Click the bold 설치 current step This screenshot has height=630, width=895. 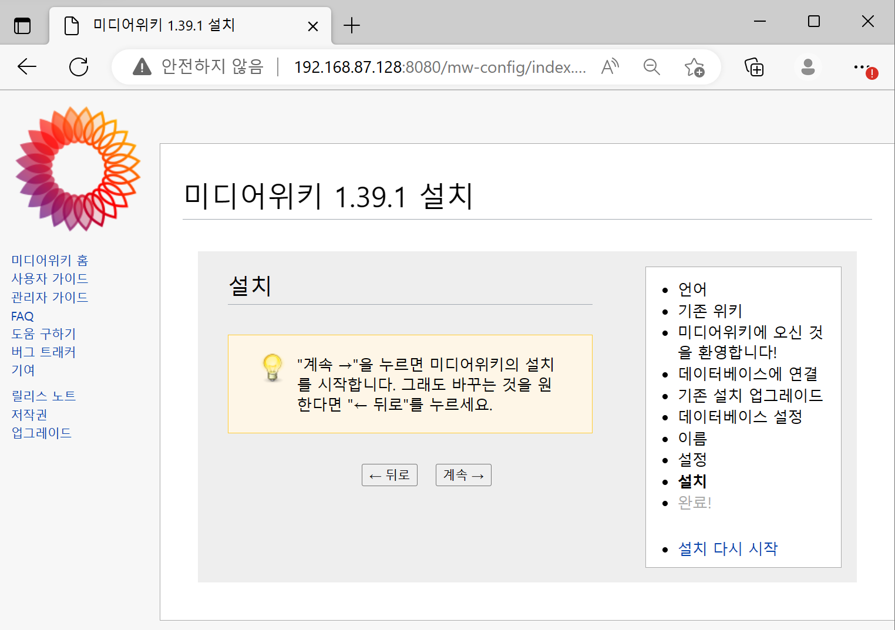[692, 481]
